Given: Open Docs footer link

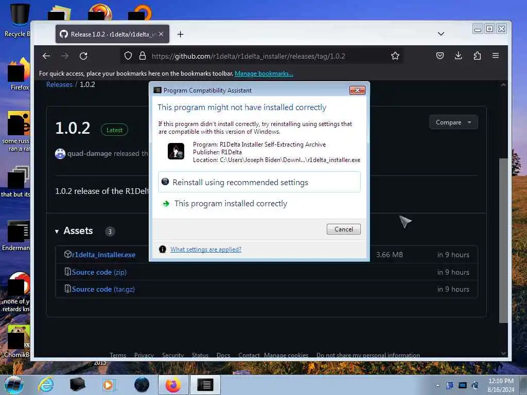Looking at the screenshot, I should [x=223, y=355].
